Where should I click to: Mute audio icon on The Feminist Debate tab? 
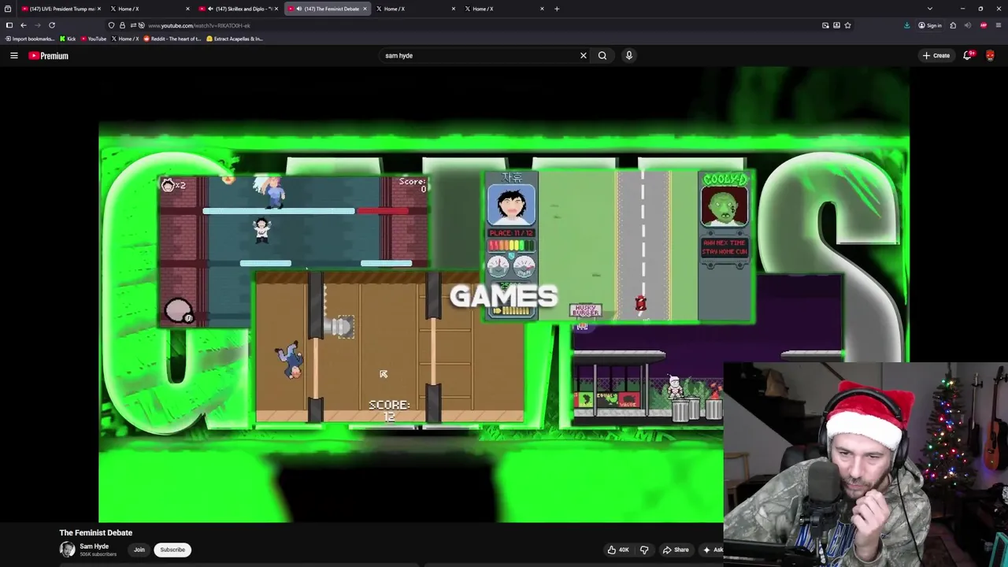point(299,9)
